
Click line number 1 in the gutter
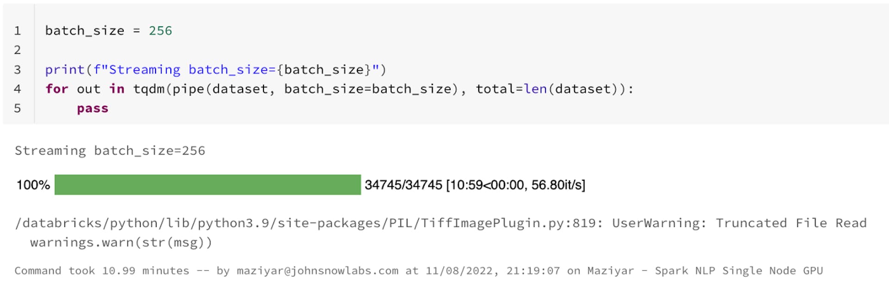pyautogui.click(x=18, y=31)
